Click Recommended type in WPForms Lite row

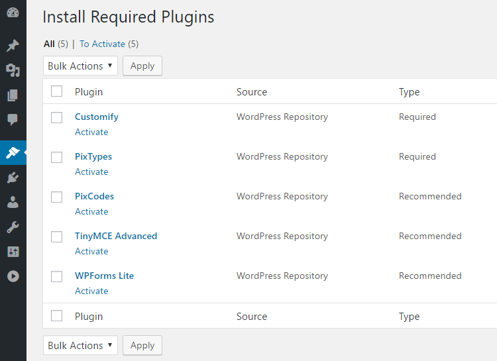[430, 276]
